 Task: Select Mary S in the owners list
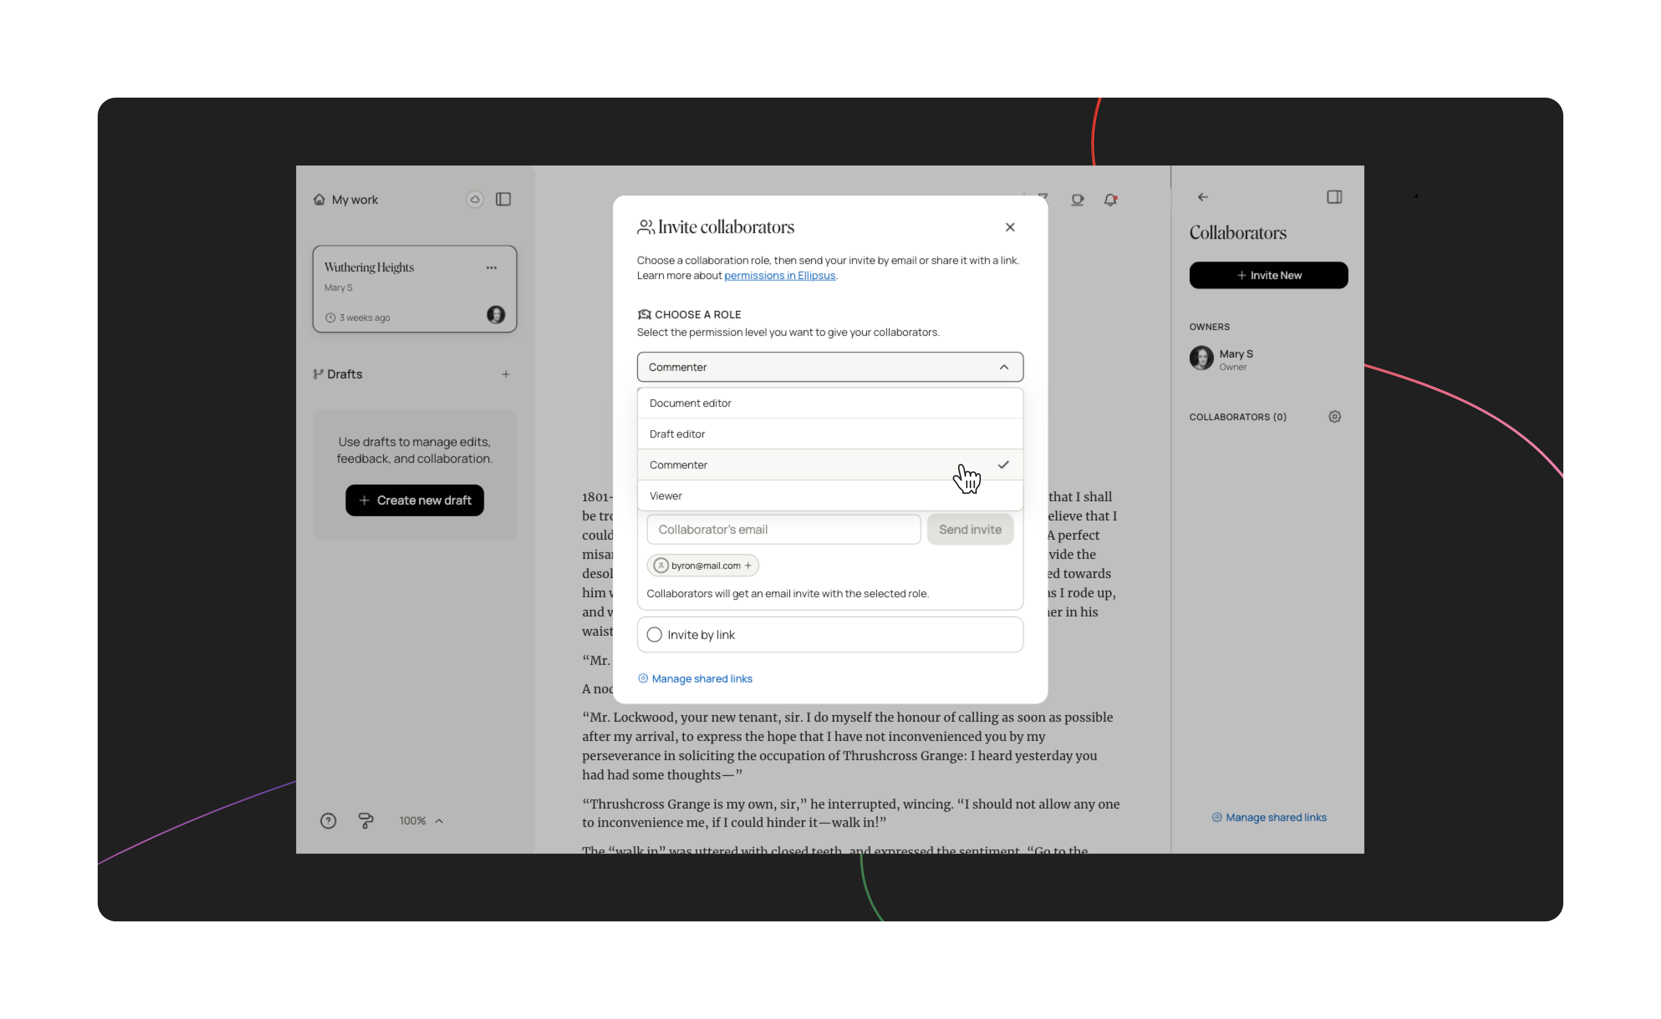(x=1222, y=358)
